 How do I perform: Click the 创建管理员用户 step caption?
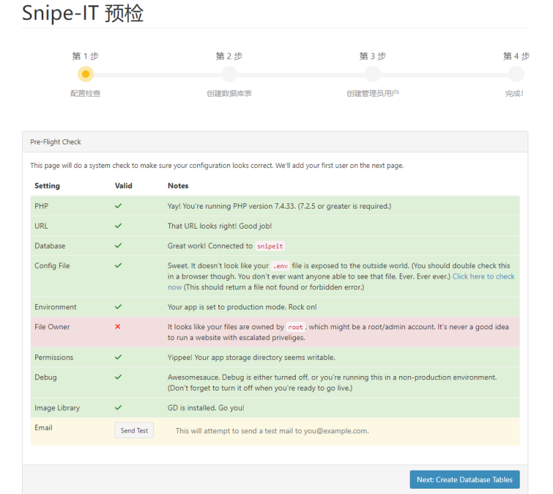[373, 93]
